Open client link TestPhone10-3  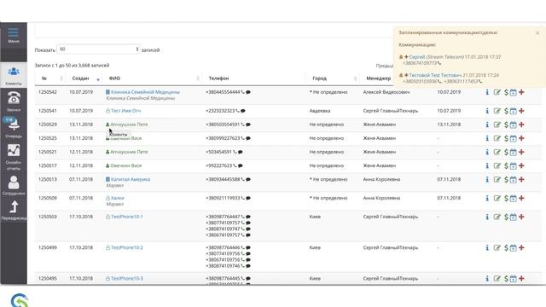click(x=127, y=279)
